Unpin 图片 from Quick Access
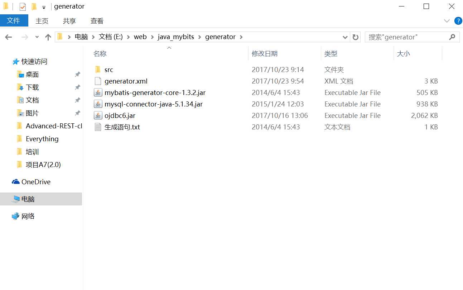 tap(77, 113)
